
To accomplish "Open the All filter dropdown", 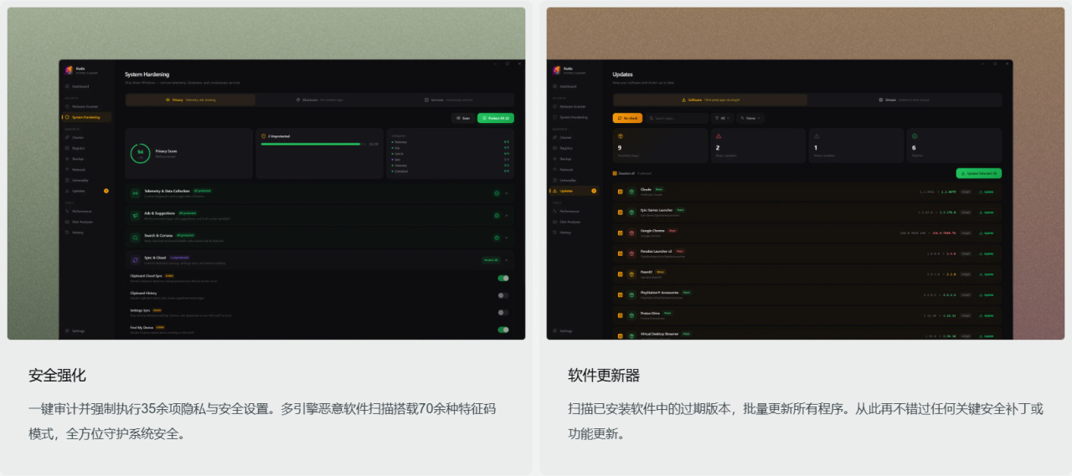I will click(723, 118).
